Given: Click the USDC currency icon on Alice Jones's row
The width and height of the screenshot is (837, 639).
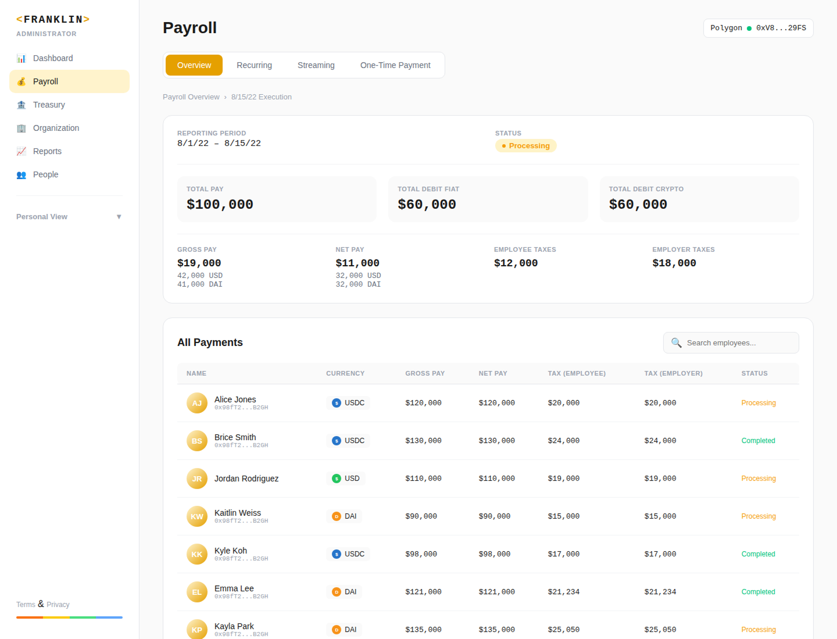Looking at the screenshot, I should click(337, 402).
